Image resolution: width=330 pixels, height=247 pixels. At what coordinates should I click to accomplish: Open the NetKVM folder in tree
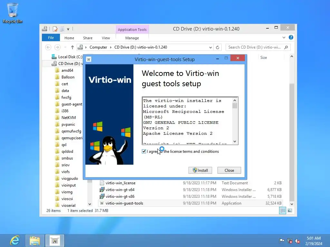(68, 118)
